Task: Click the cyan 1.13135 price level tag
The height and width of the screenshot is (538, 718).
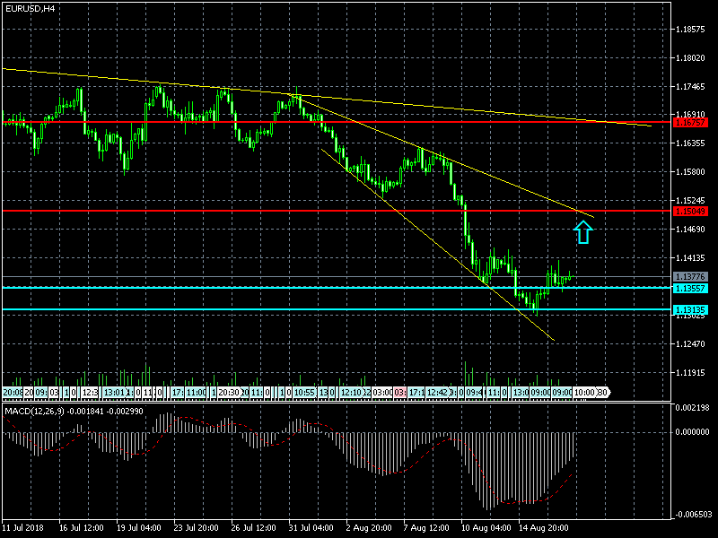Action: point(690,309)
